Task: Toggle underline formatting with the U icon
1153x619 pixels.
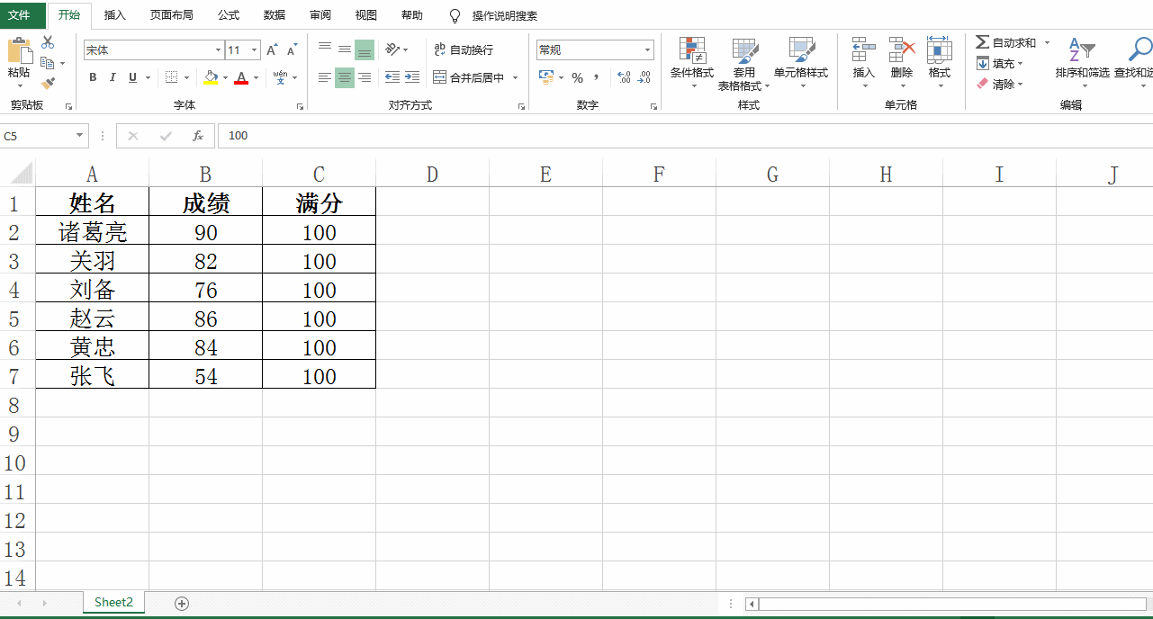Action: click(x=131, y=77)
